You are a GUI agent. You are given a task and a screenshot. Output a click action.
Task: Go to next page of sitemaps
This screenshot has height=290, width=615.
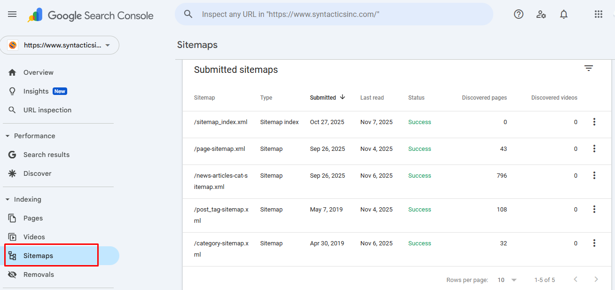(x=596, y=280)
